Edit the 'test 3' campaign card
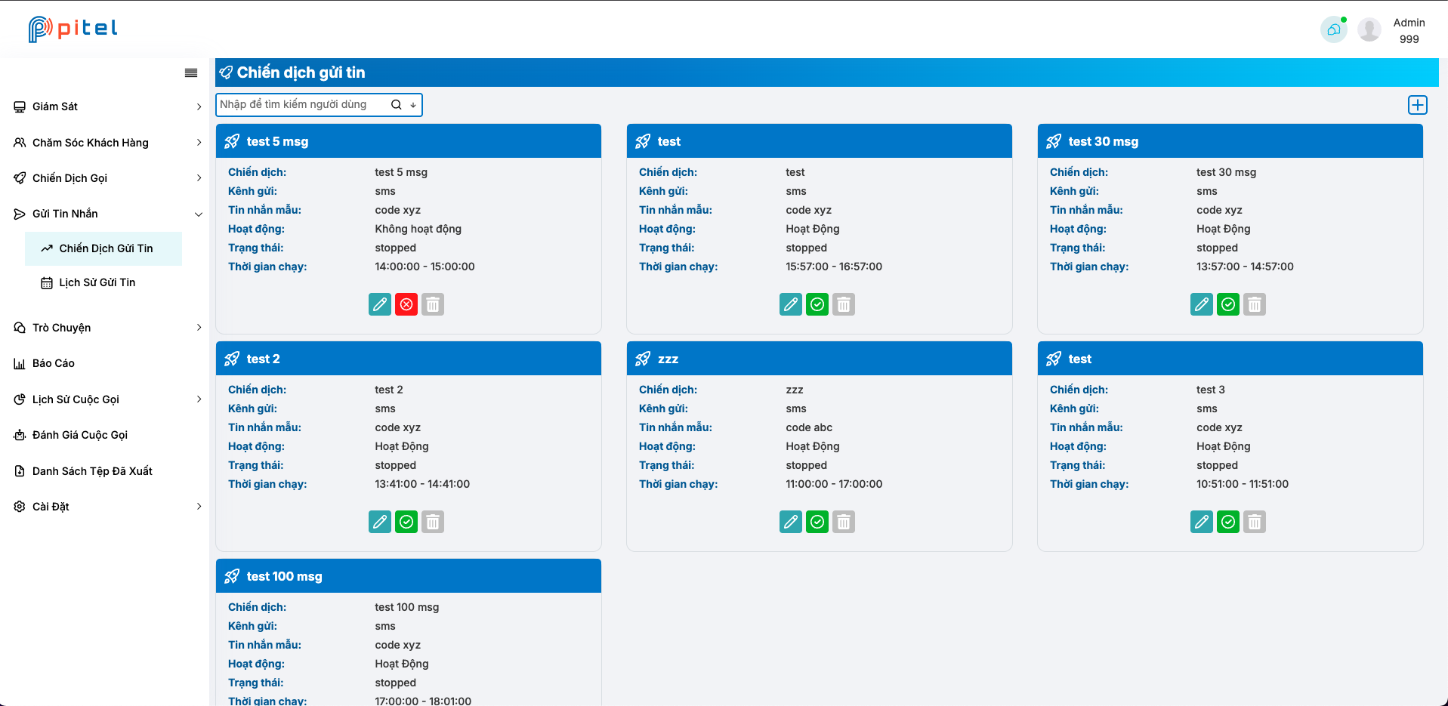1448x706 pixels. pyautogui.click(x=1202, y=522)
